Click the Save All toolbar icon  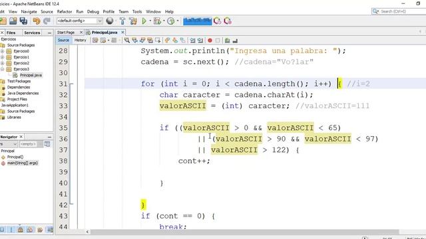tap(24, 21)
